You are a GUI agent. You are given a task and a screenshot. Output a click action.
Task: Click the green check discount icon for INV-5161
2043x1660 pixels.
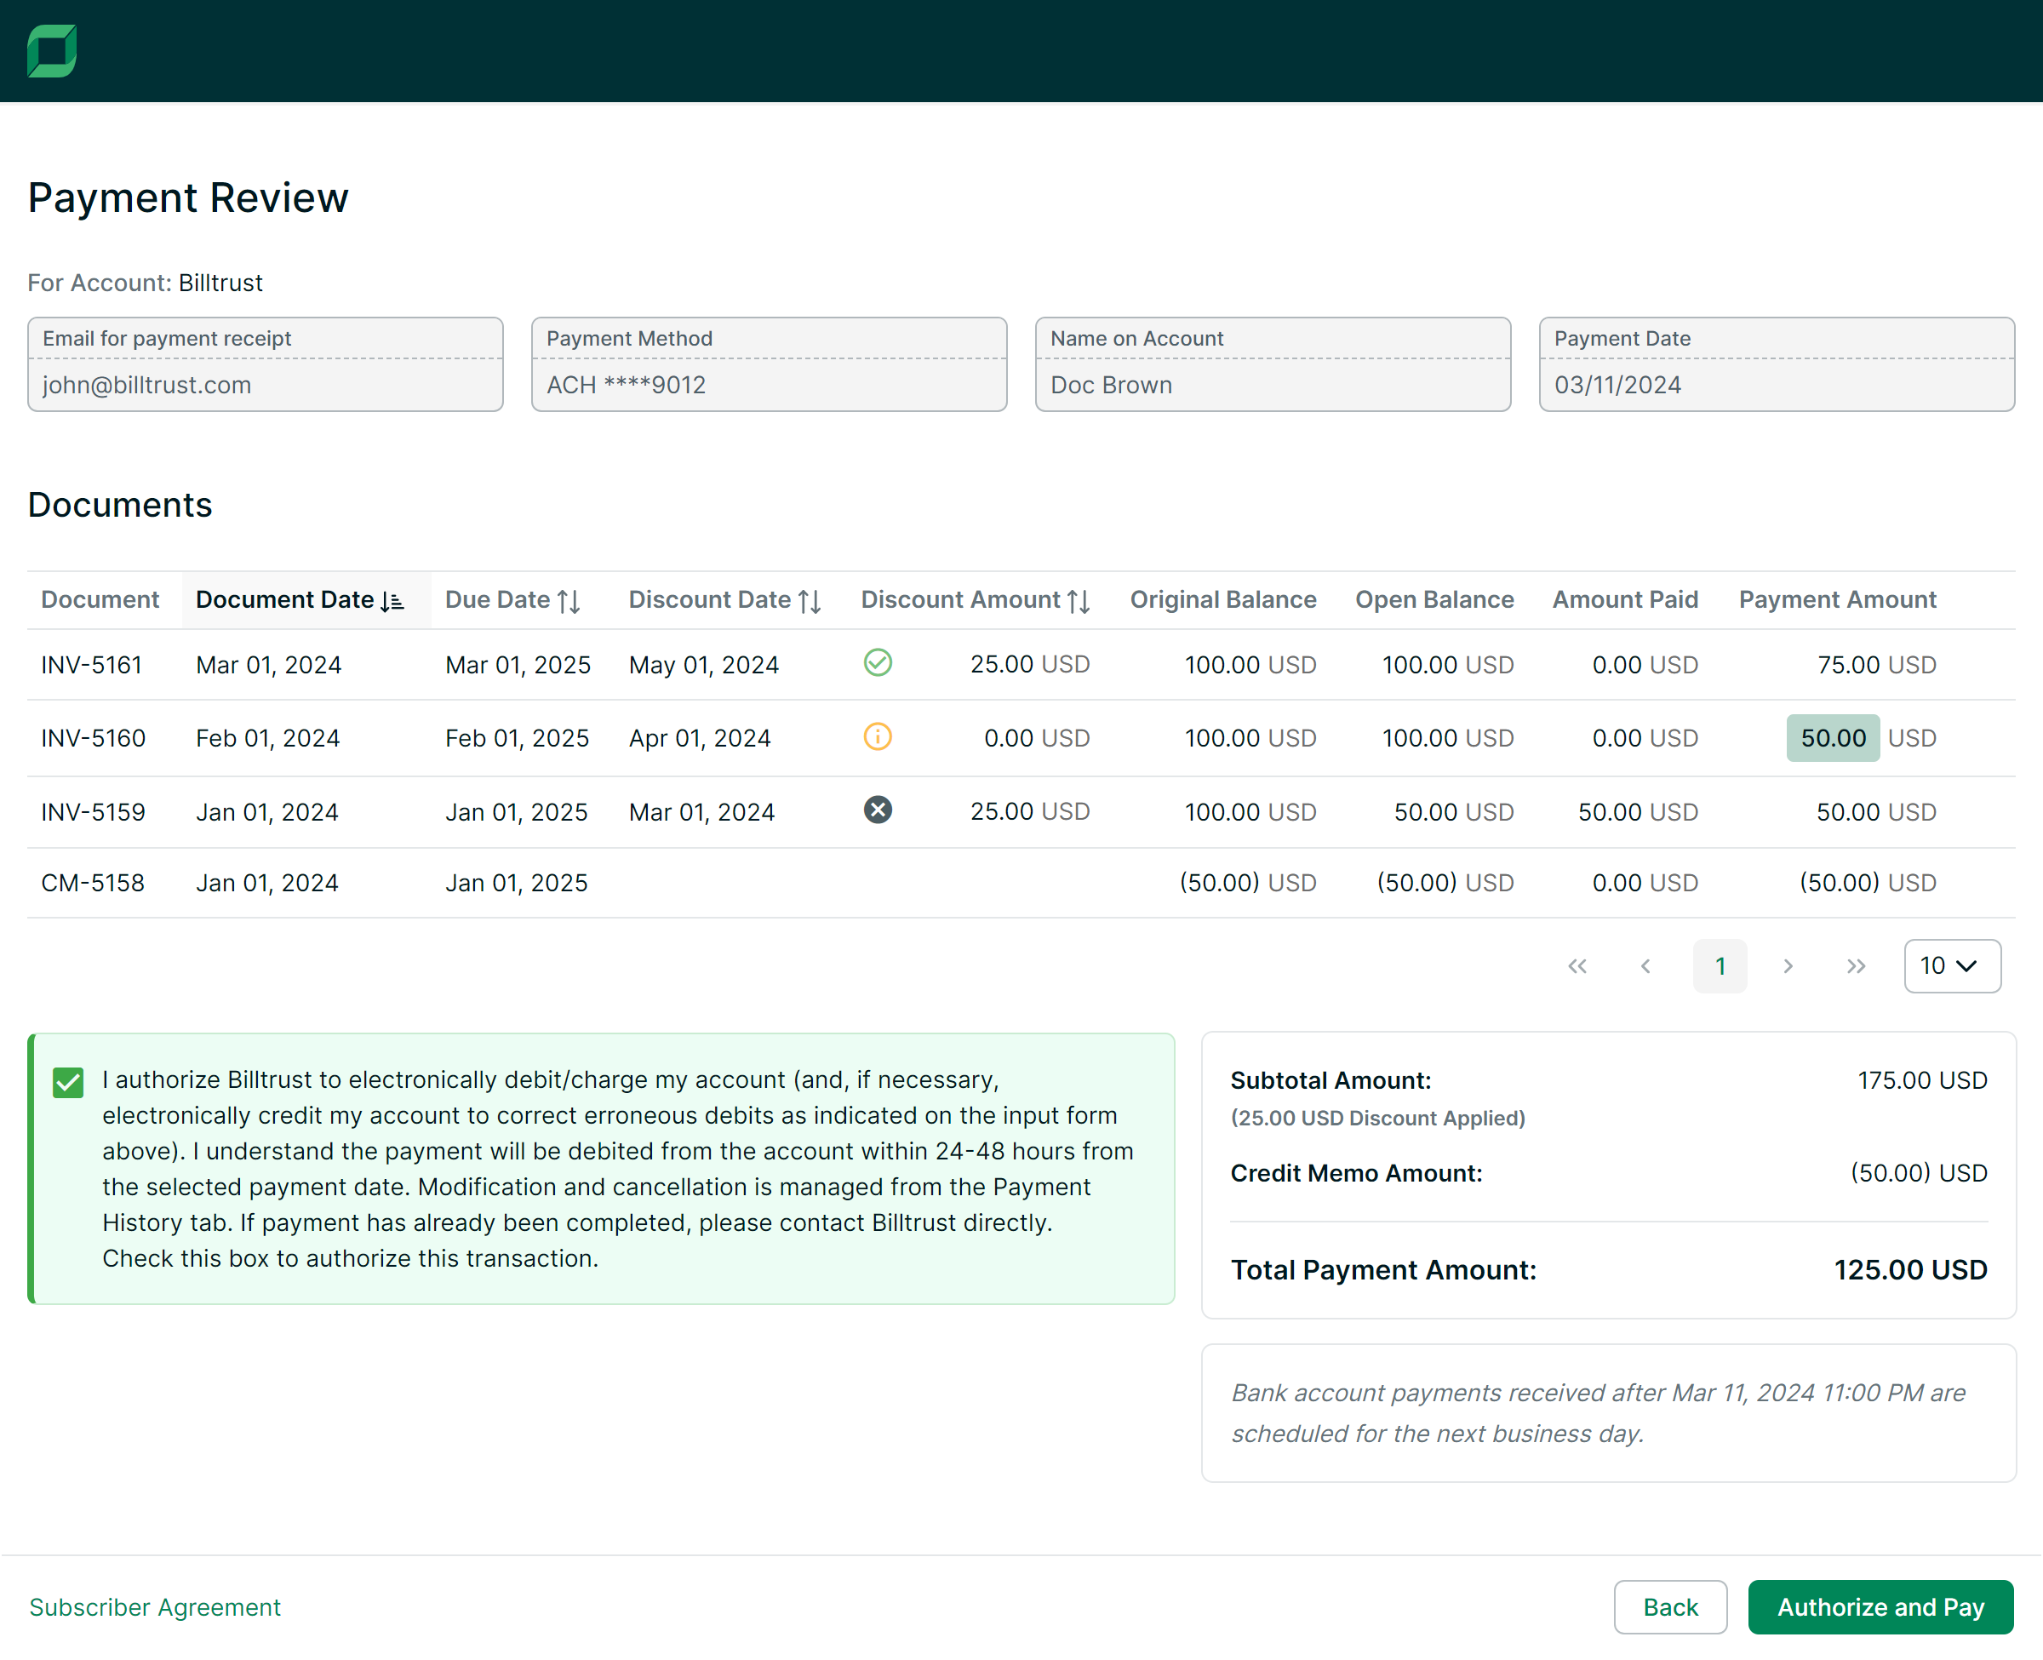pyautogui.click(x=877, y=662)
